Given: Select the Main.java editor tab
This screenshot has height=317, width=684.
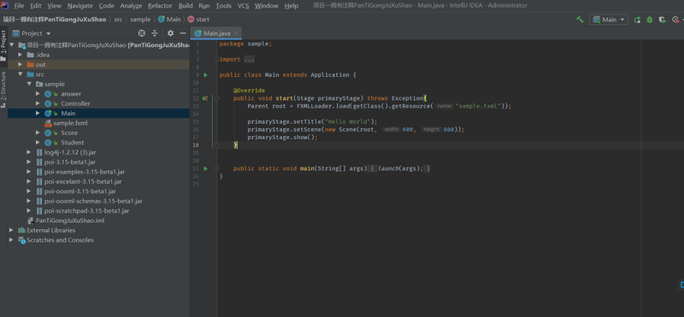Looking at the screenshot, I should pos(216,33).
